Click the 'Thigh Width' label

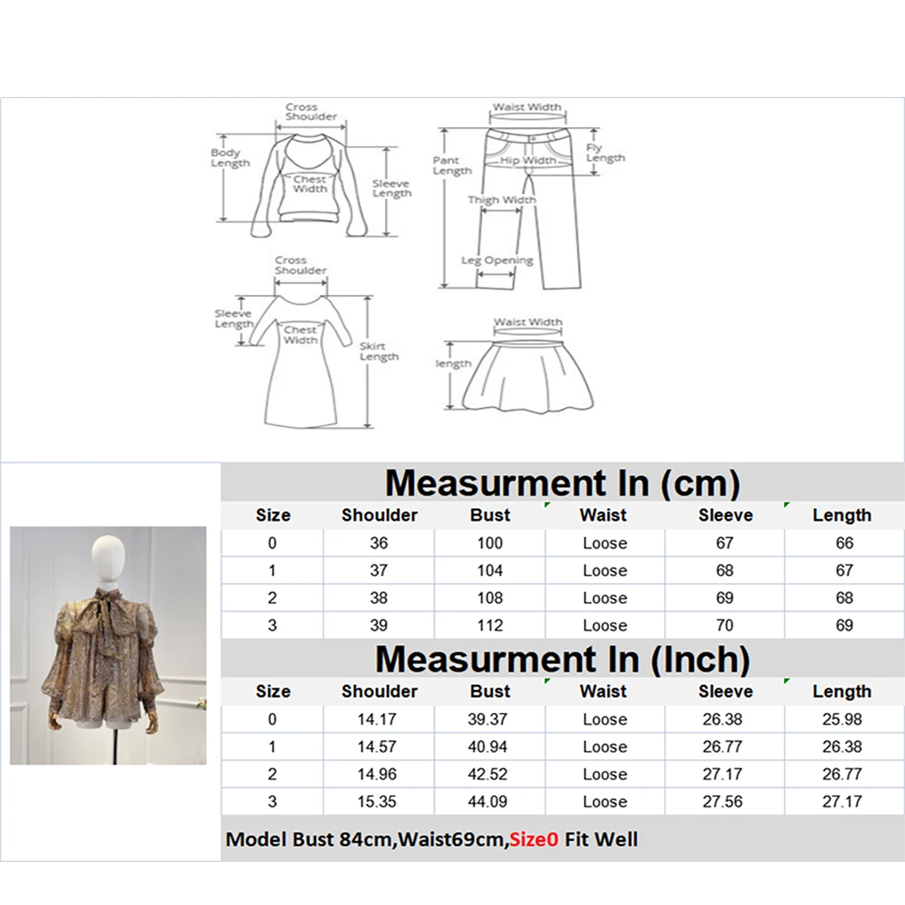(x=501, y=200)
